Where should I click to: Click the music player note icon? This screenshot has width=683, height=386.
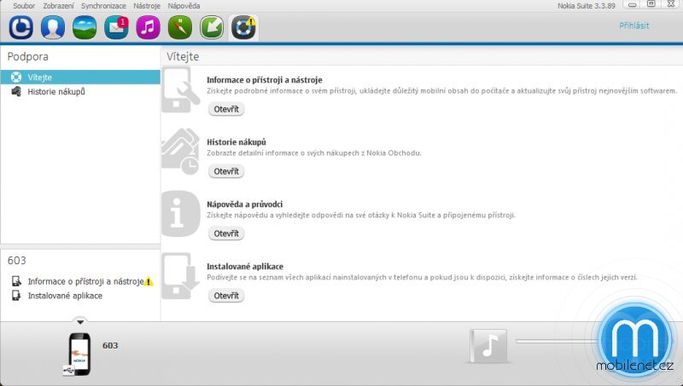pyautogui.click(x=490, y=345)
